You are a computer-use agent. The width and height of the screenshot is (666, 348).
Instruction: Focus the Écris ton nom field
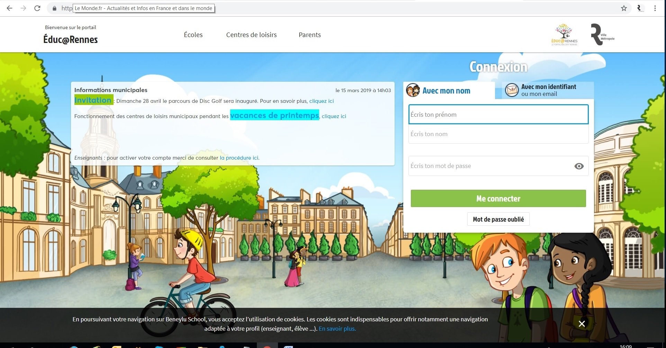(x=498, y=134)
